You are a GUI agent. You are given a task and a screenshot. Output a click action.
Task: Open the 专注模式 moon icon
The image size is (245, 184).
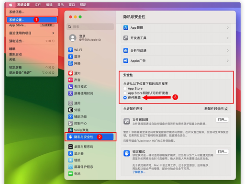point(70,87)
